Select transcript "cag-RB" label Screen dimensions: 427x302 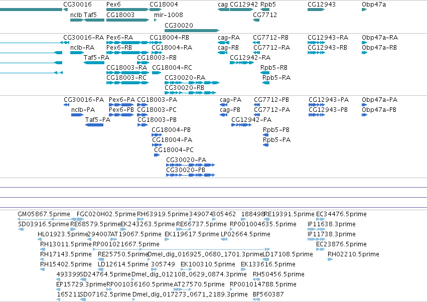(228, 47)
